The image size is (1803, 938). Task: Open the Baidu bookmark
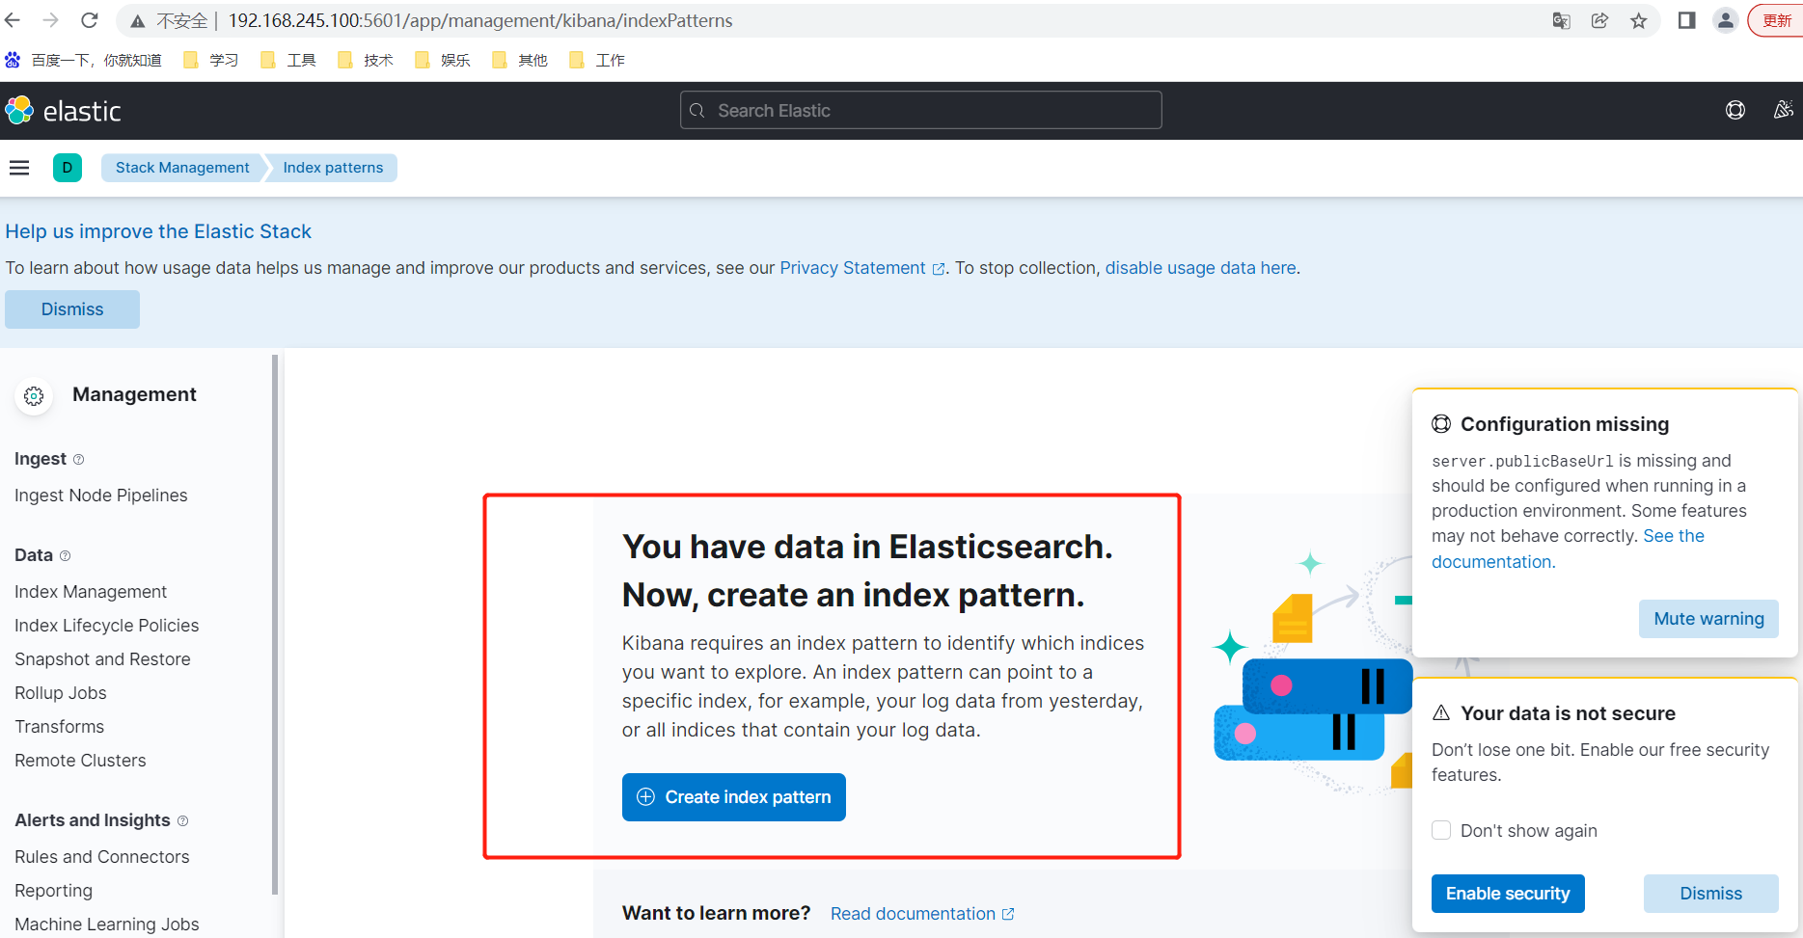pyautogui.click(x=83, y=61)
